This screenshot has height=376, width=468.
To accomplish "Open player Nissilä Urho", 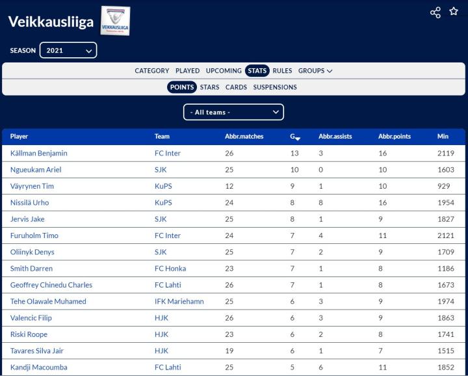I will [29, 203].
